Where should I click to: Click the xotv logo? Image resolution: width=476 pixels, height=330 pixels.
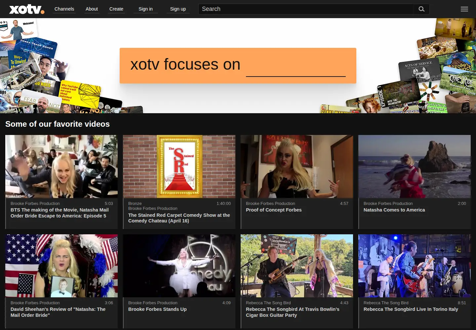(27, 9)
